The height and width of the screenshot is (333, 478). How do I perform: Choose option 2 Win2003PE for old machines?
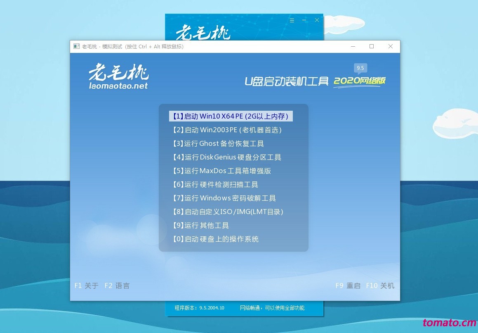(x=227, y=130)
